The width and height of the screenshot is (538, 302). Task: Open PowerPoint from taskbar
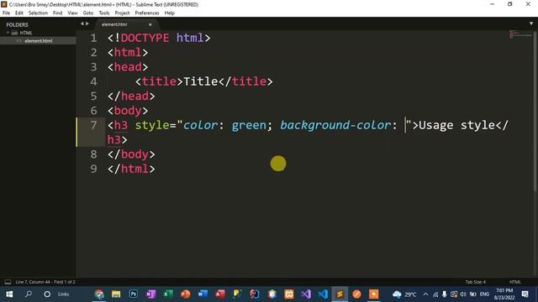coord(185,294)
